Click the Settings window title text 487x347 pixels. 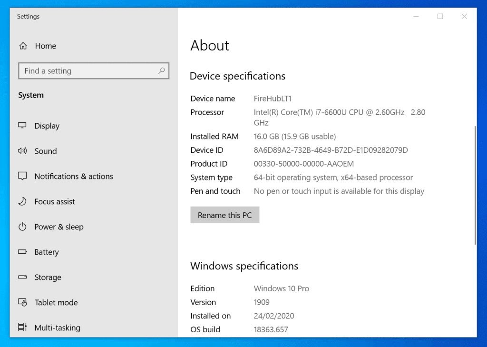(28, 17)
